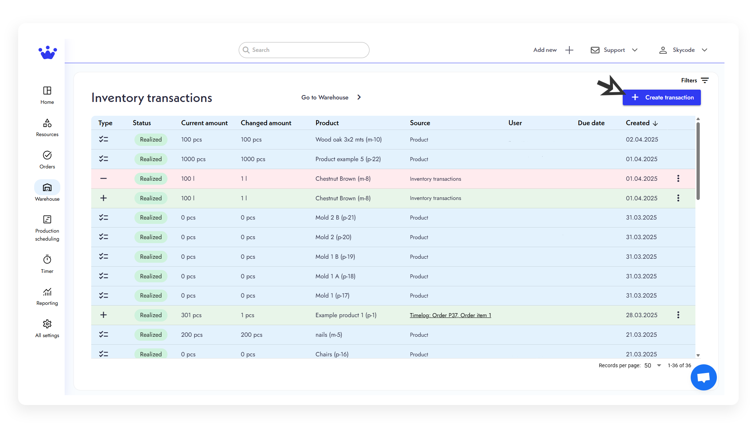Open the Timer tool
The width and height of the screenshot is (755, 434).
click(47, 264)
